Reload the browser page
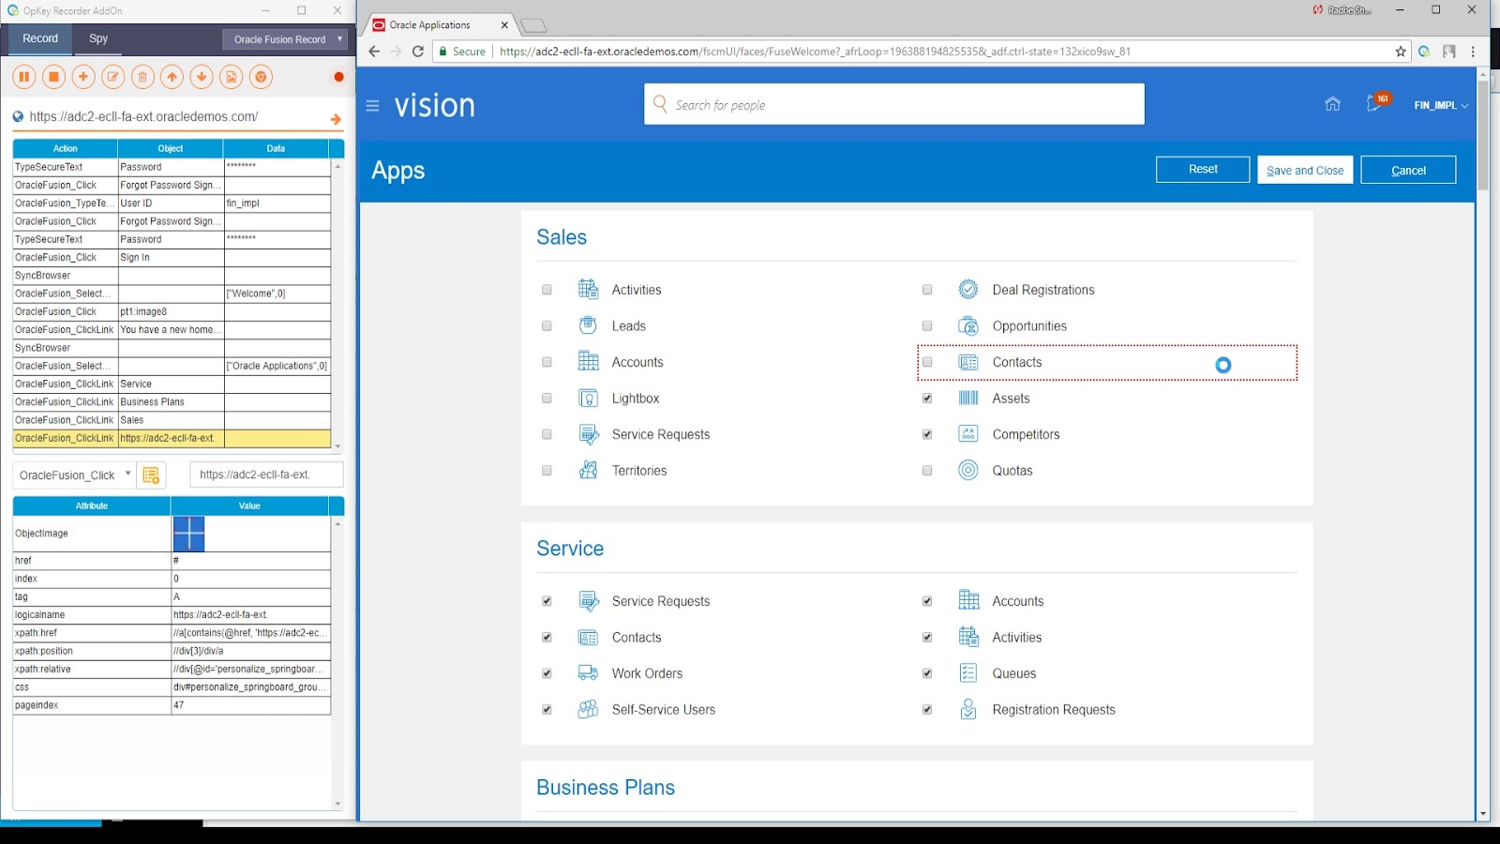1500x844 pixels. 418,52
